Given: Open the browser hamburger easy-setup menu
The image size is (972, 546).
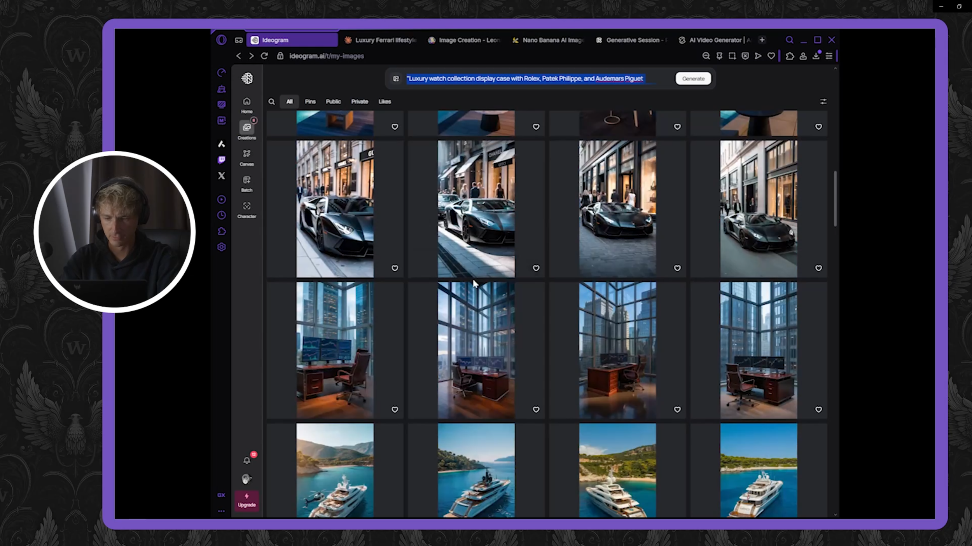Looking at the screenshot, I should 829,56.
